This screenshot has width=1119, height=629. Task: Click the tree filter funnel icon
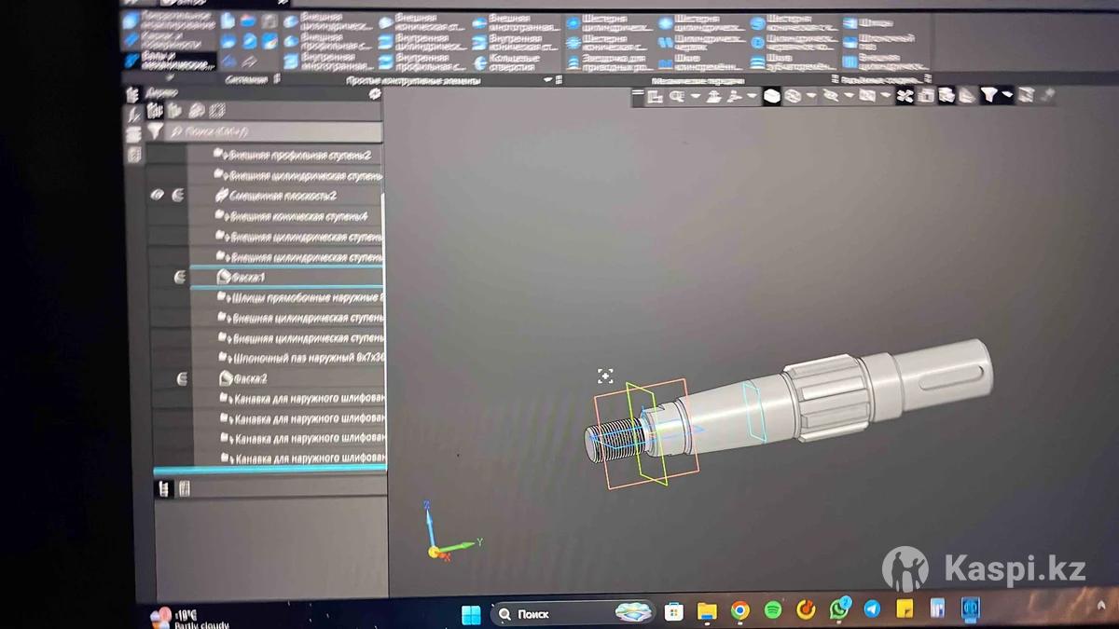tap(155, 132)
